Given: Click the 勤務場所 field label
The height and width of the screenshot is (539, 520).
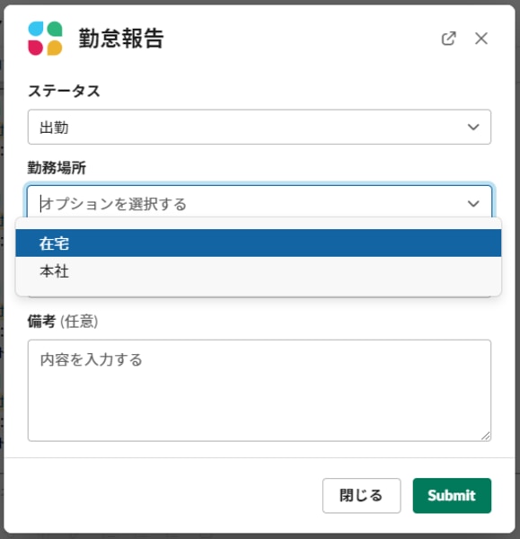Looking at the screenshot, I should pos(57,168).
